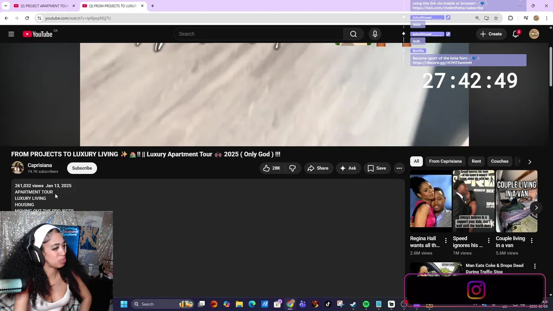Open options for Regina Hall video
Screen dimensions: 553x311
446,241
